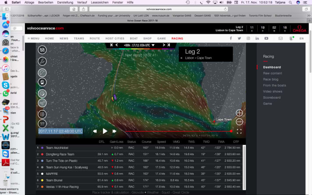Click Safari share toolbar button
Viewport: 312px width, 195px height.
tap(84, 9)
